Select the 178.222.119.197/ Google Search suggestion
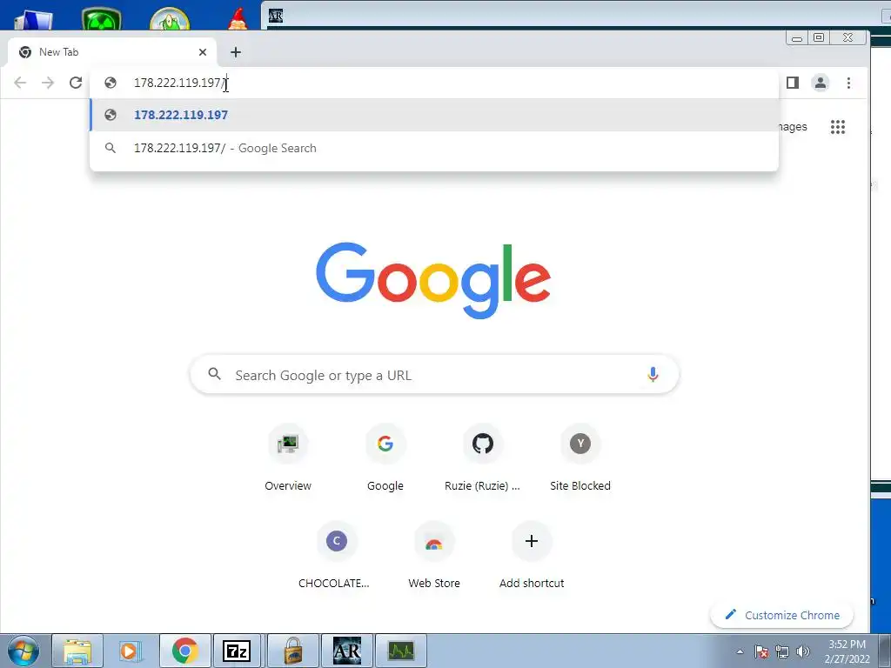Screen dimensions: 891x668 [434, 148]
